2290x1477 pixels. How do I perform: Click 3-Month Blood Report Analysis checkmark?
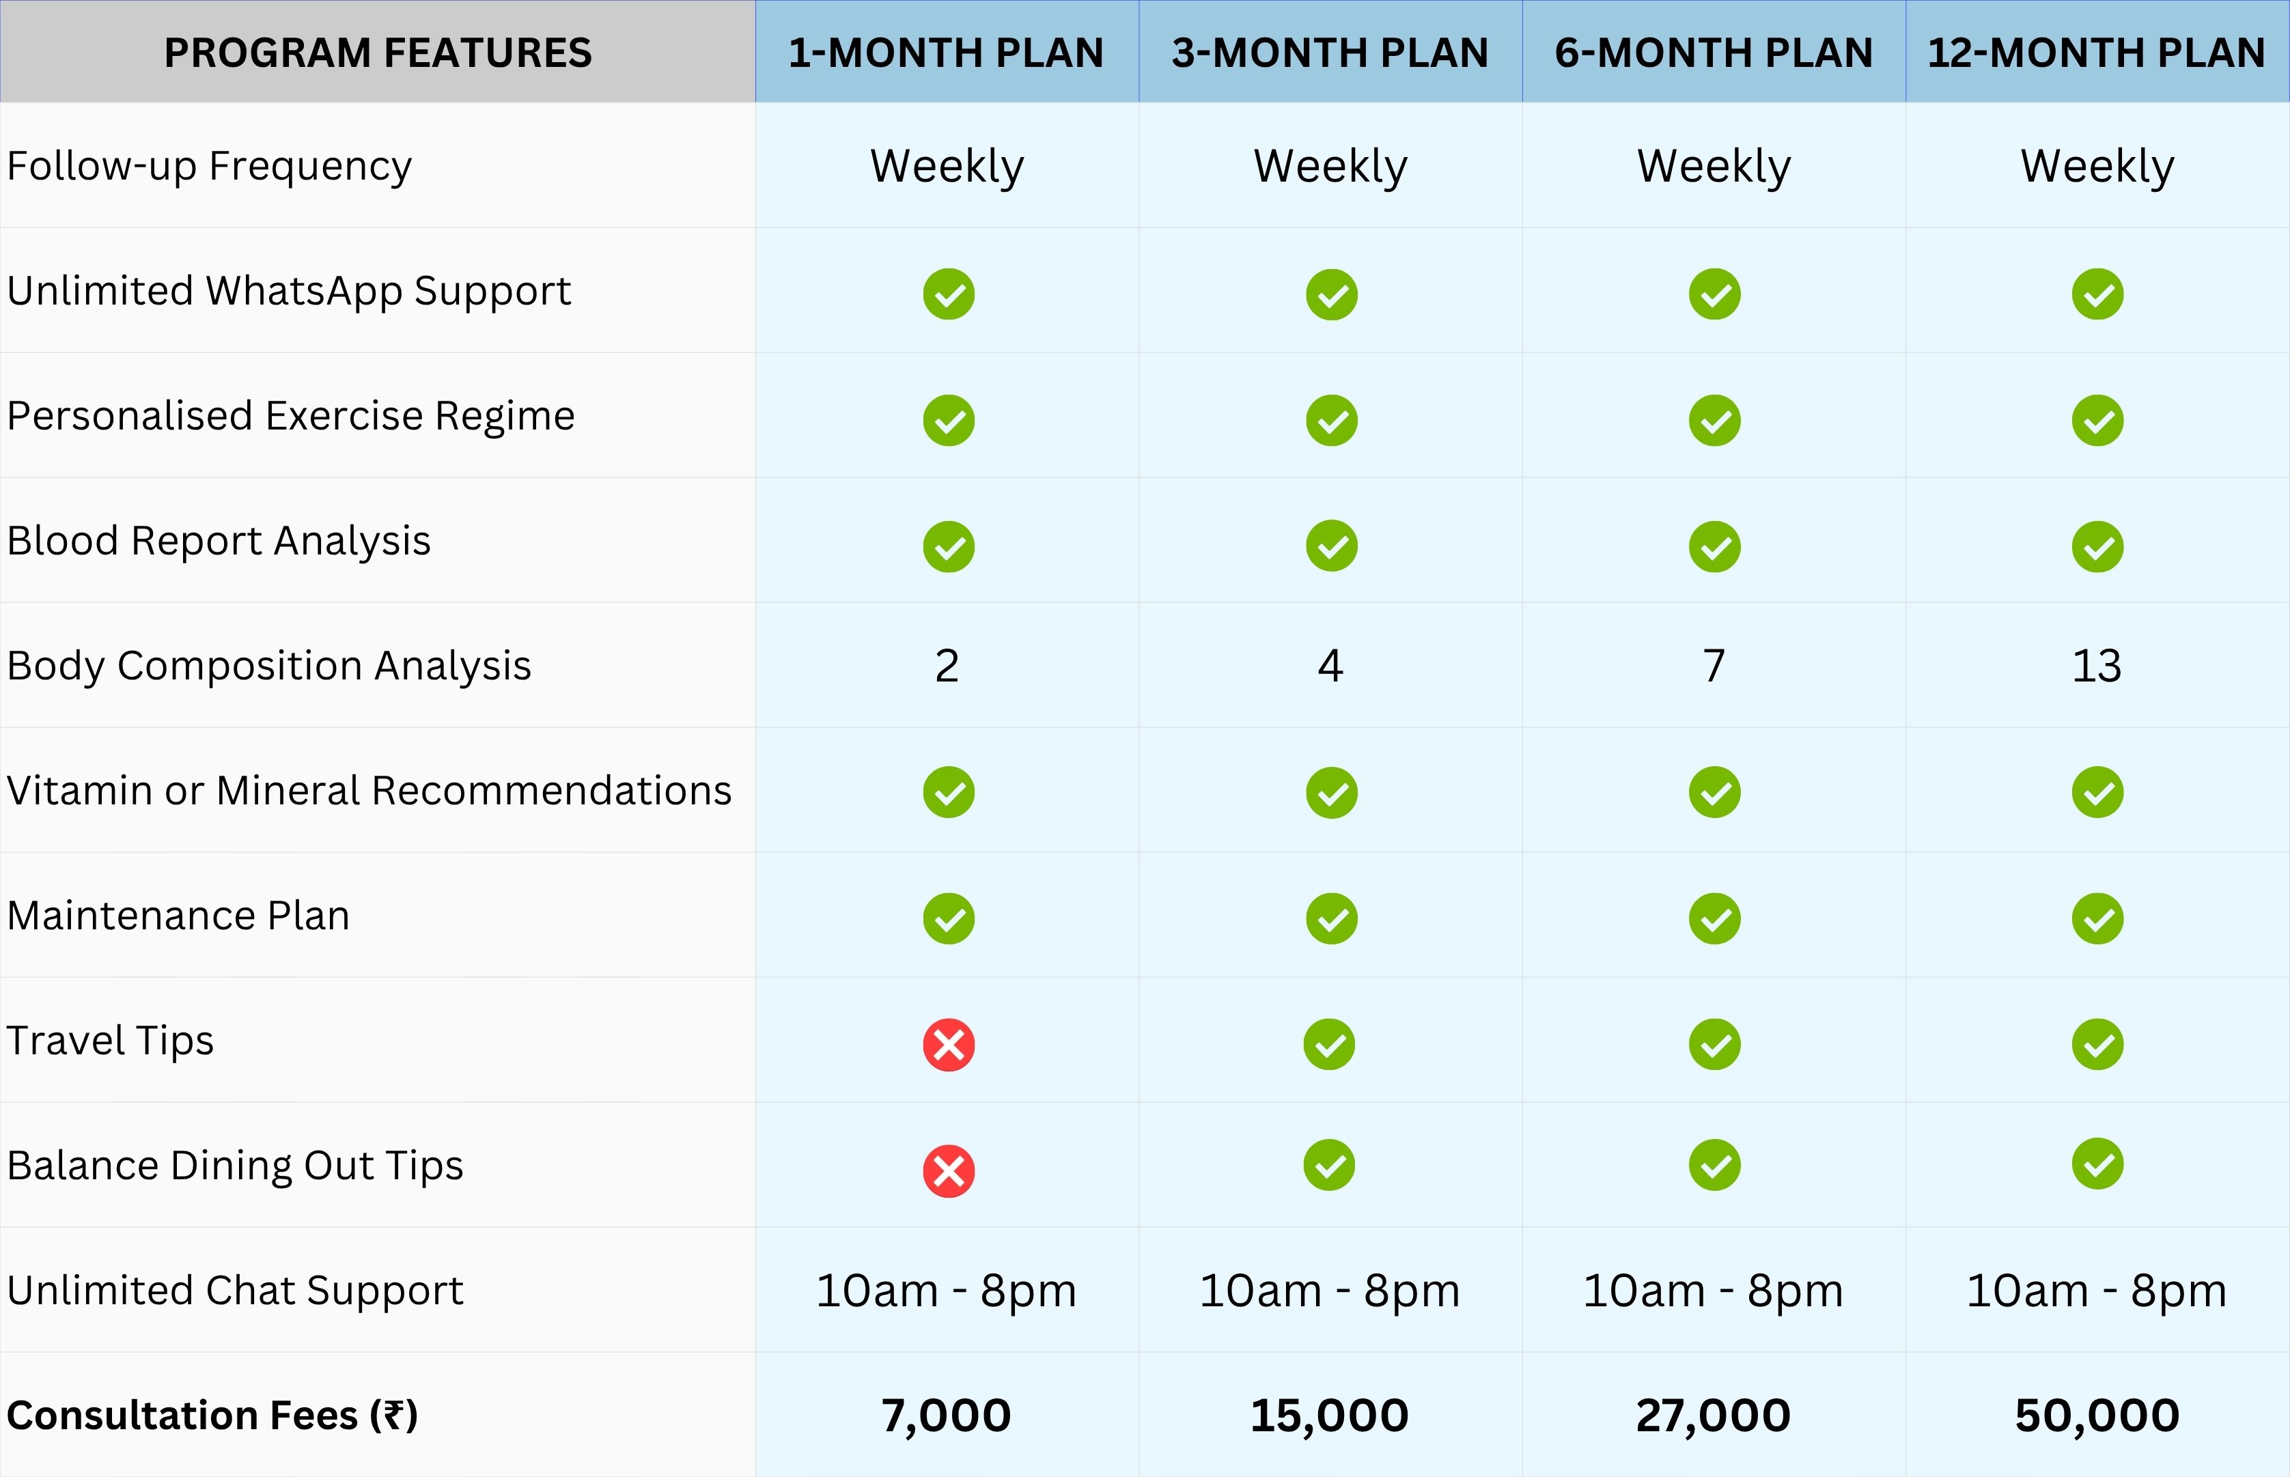(x=1331, y=547)
